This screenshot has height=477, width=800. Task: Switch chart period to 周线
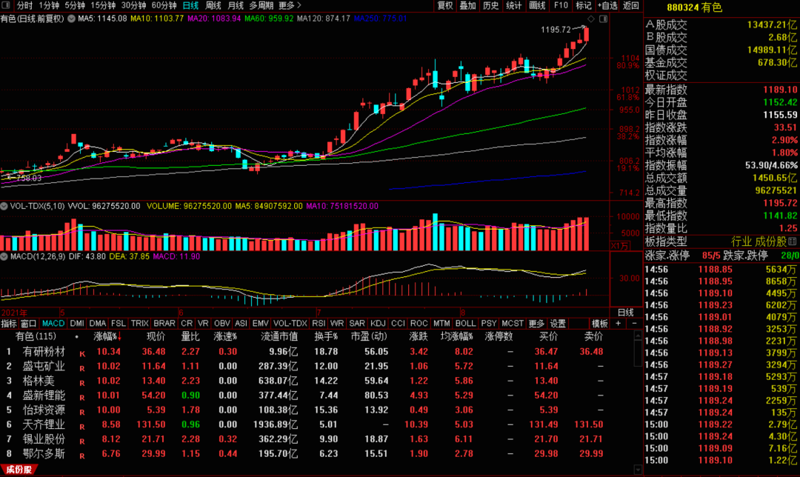[x=213, y=5]
